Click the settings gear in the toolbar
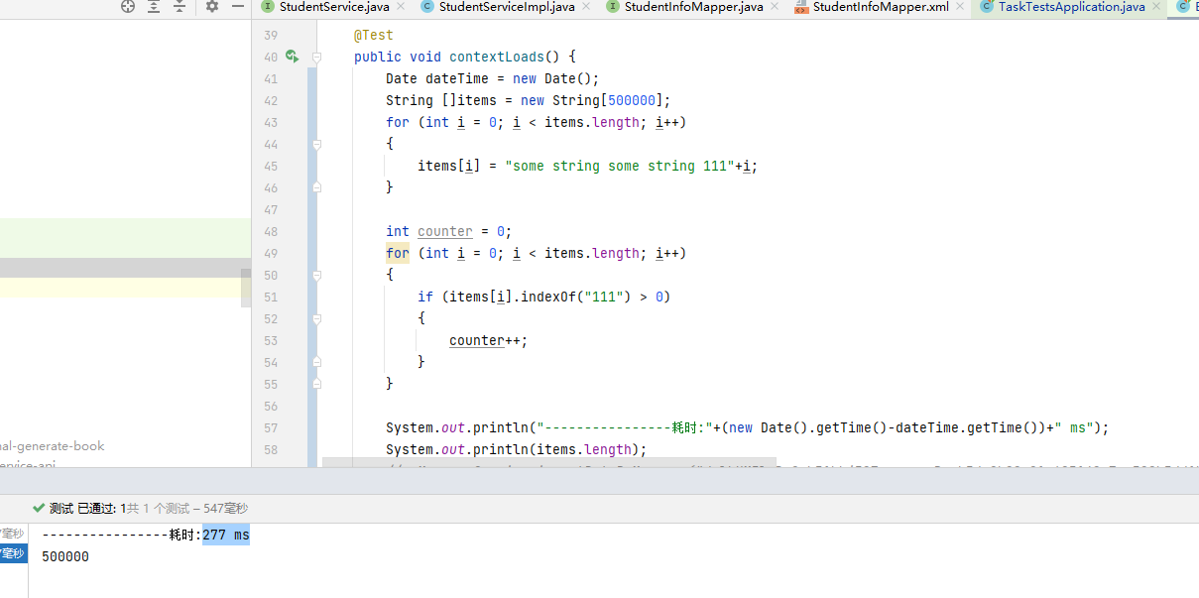1199x598 pixels. pos(212,7)
